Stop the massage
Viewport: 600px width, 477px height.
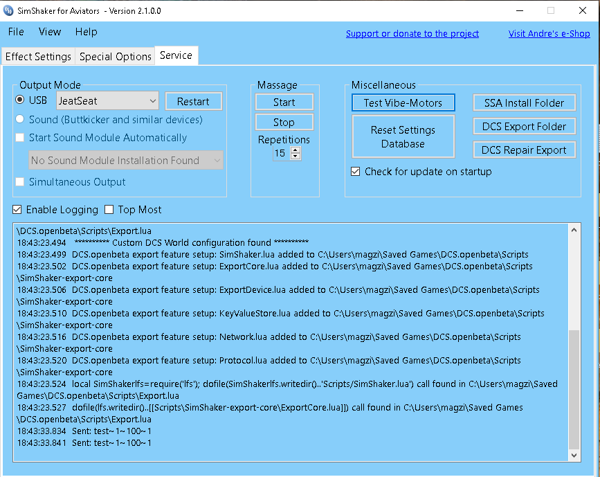point(284,122)
